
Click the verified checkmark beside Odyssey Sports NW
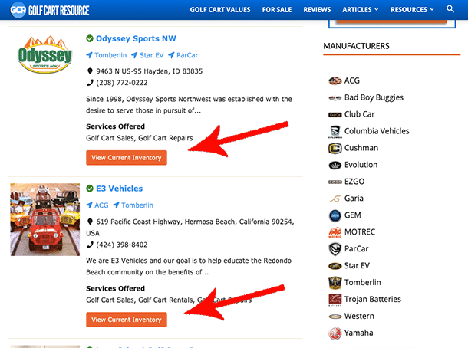click(90, 38)
